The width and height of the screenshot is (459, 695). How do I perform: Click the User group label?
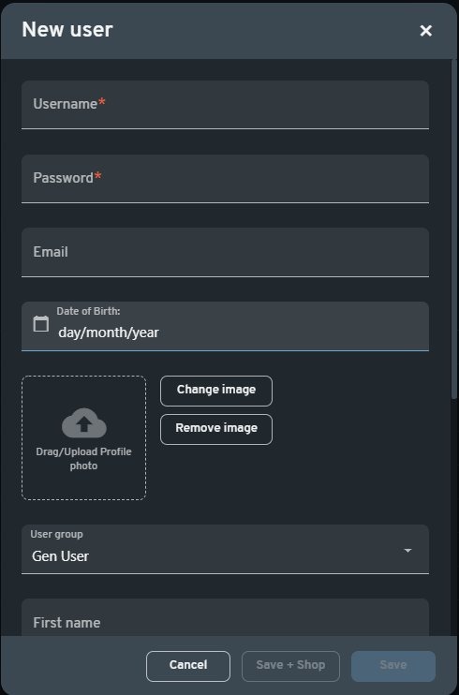(56, 534)
